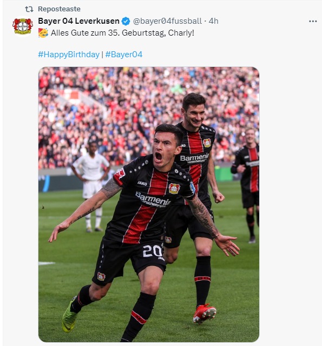Click the Bayer 04 Leverkusen account name
This screenshot has width=322, height=346.
pyautogui.click(x=79, y=21)
